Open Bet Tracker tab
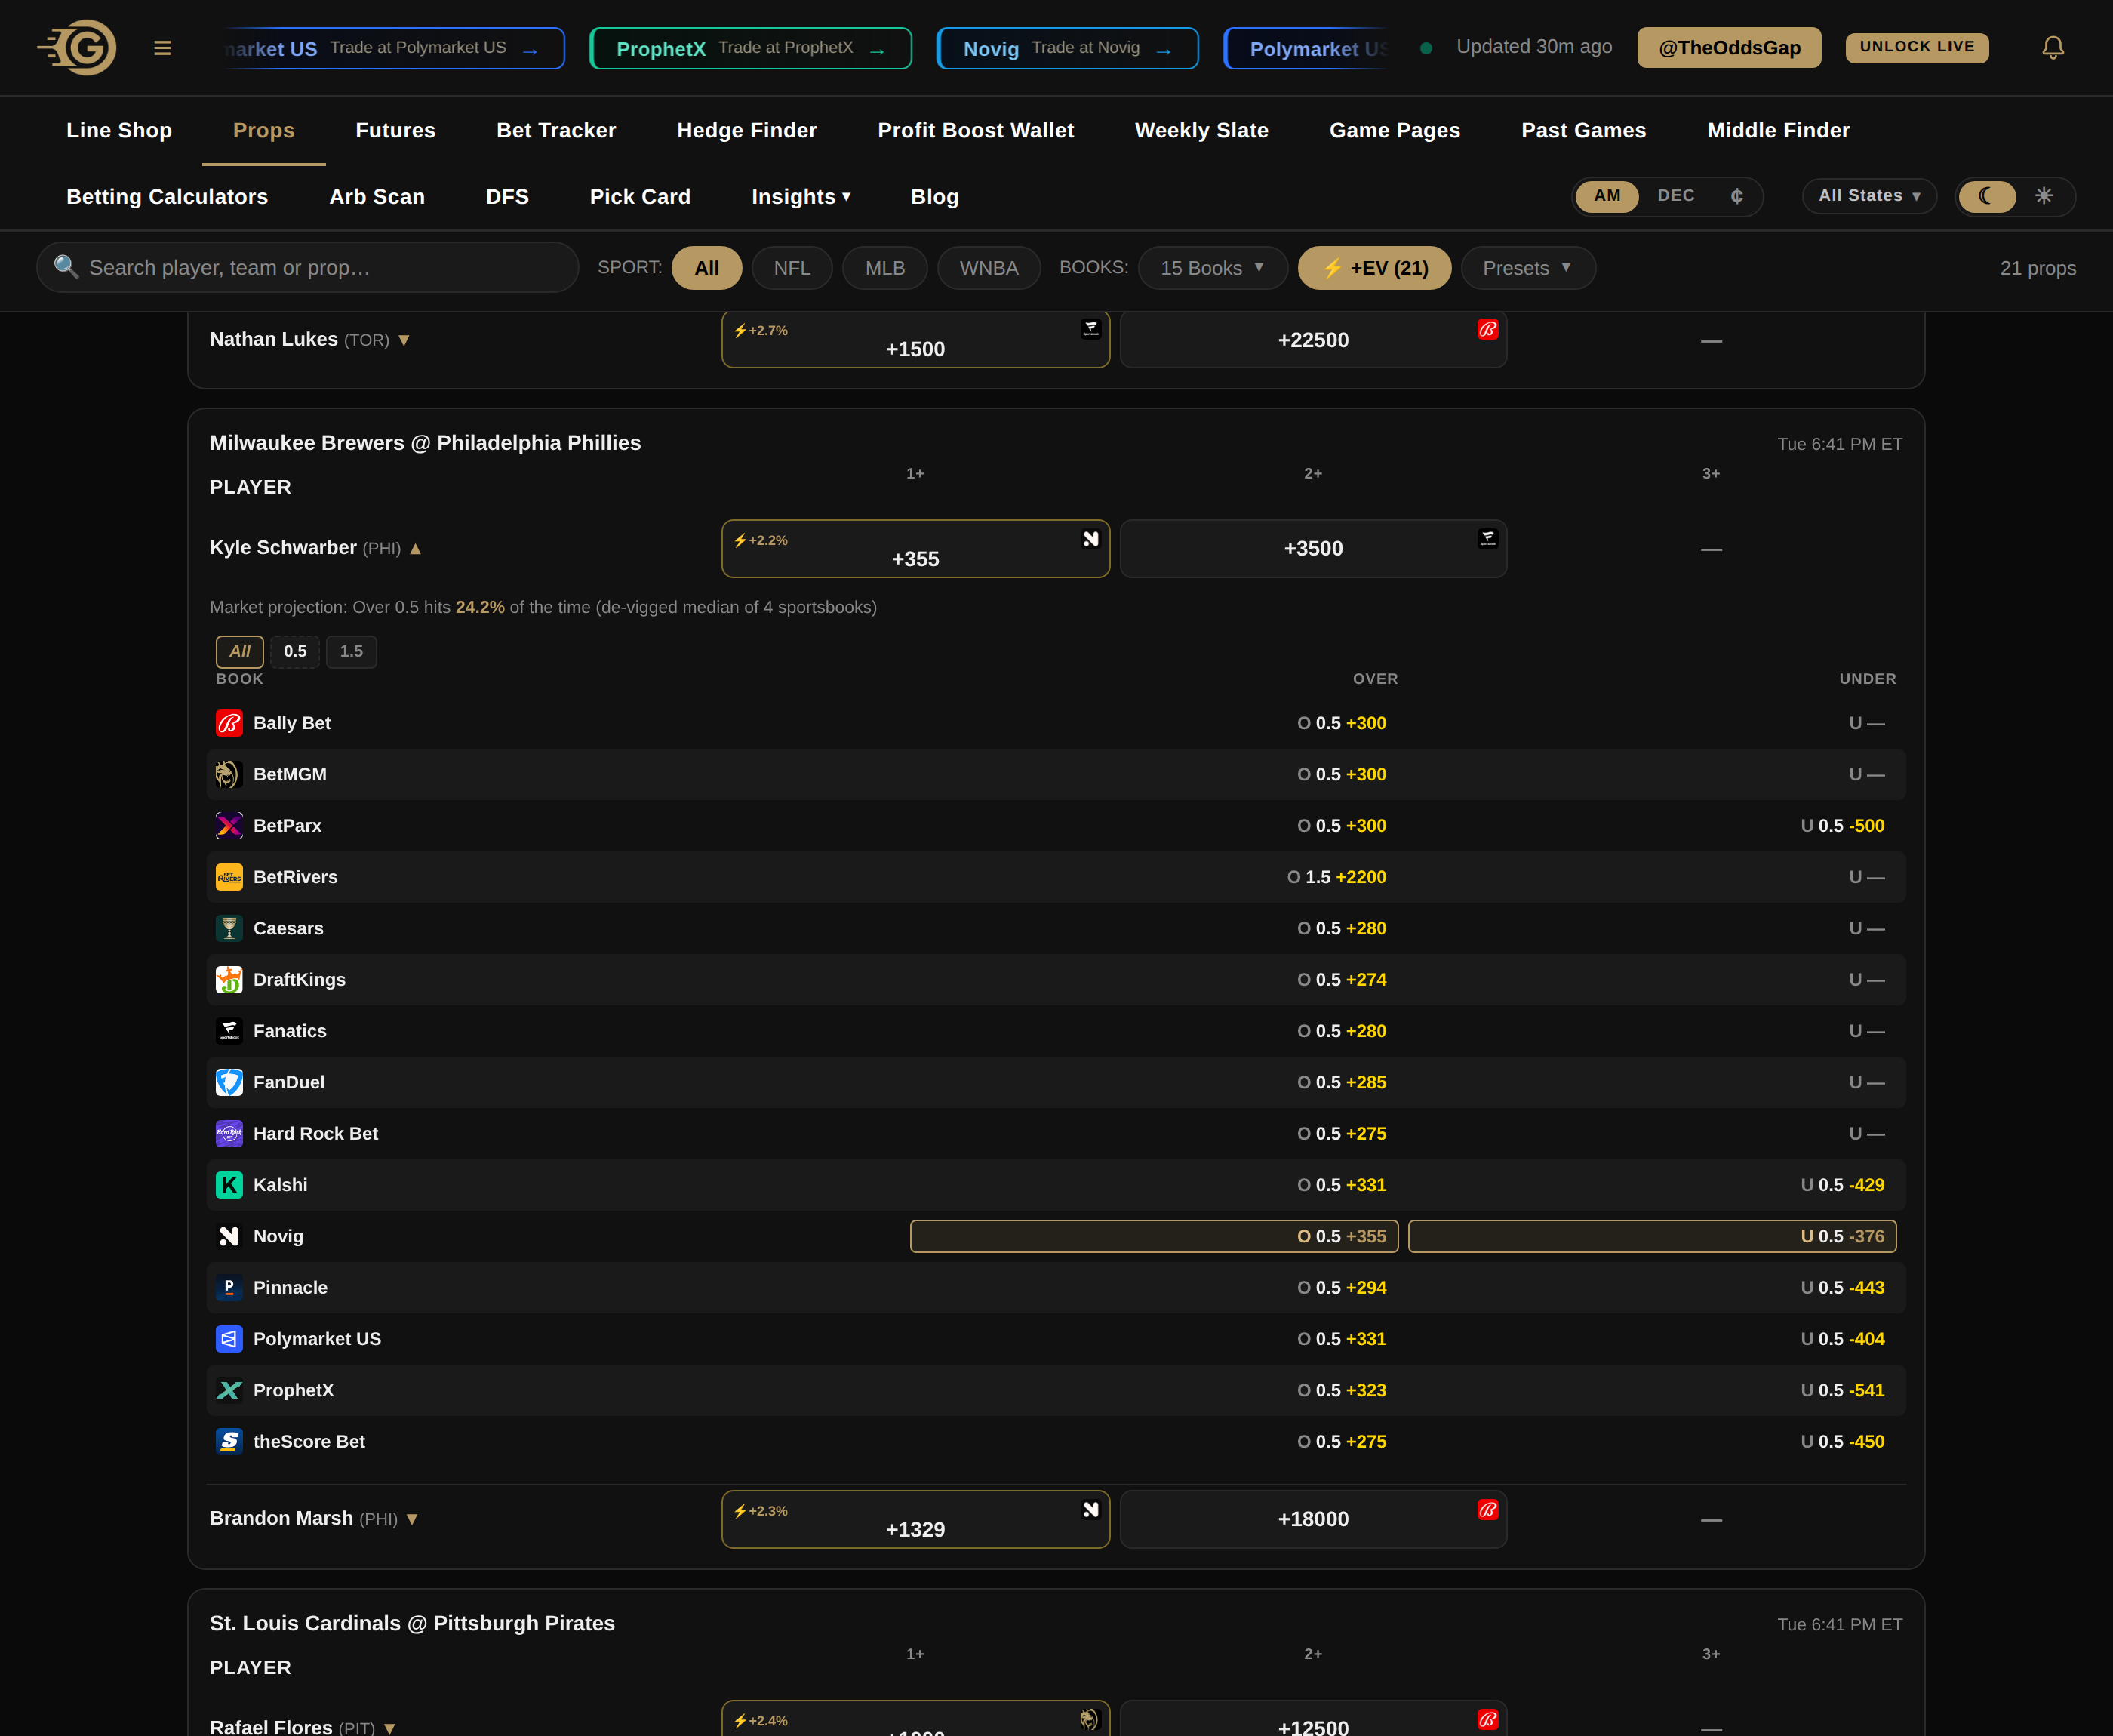 pyautogui.click(x=555, y=130)
